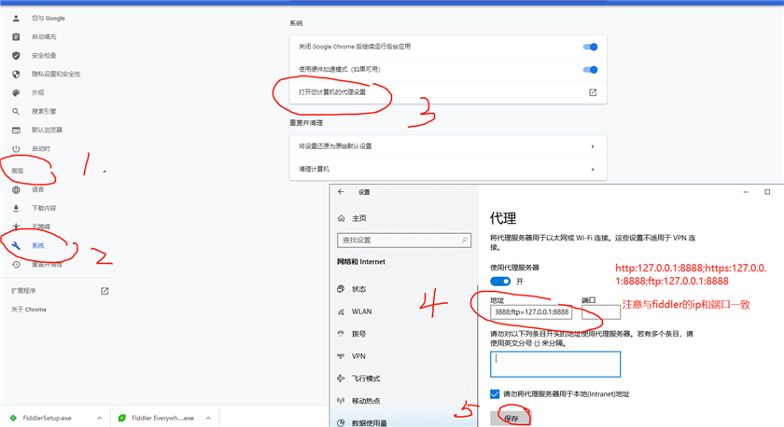Go back with the arrow in Windows 设置 window
The width and height of the screenshot is (784, 427).
coord(341,192)
